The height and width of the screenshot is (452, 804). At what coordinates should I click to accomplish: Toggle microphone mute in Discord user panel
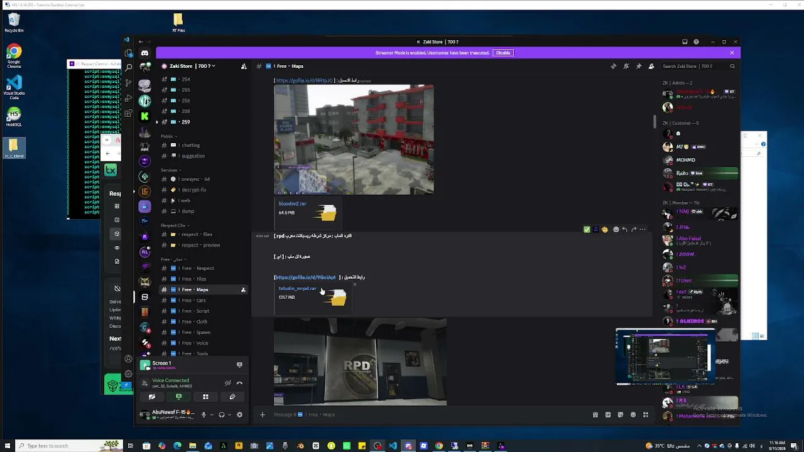coord(203,414)
